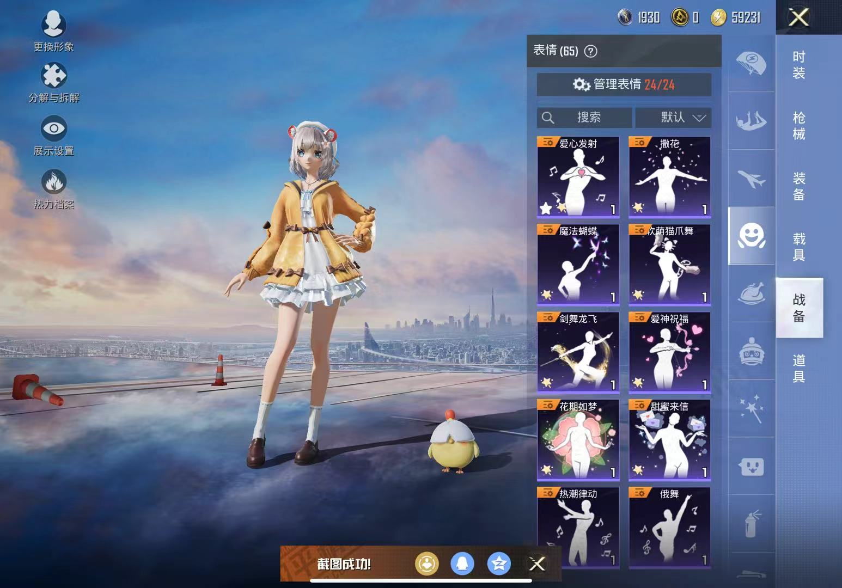
Task: Select the parachute category icon
Action: click(751, 63)
